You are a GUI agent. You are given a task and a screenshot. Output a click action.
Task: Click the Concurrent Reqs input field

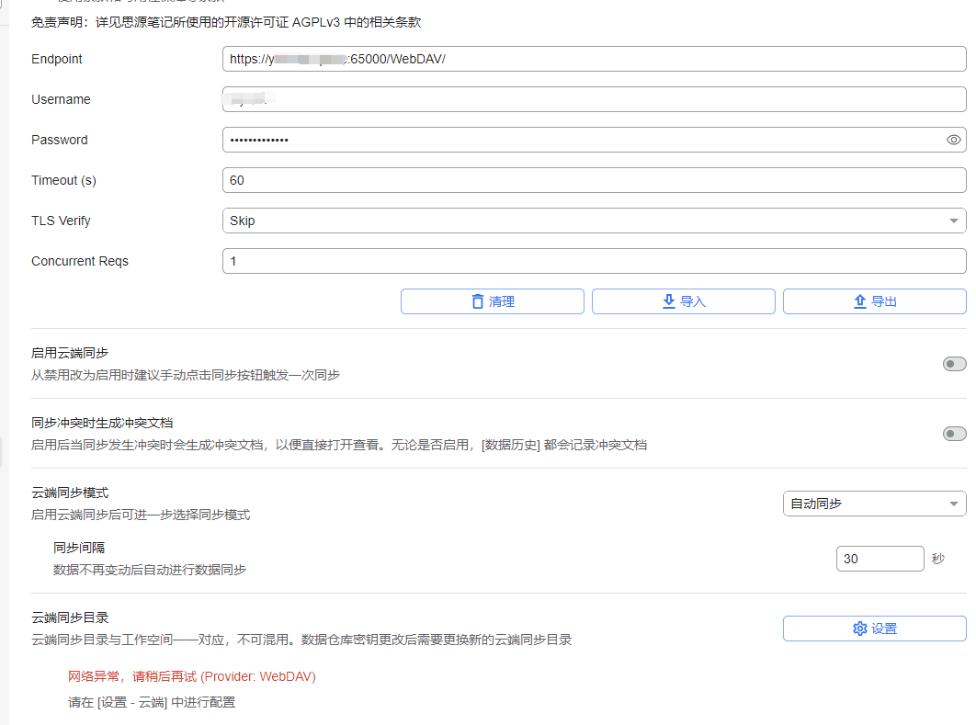(594, 261)
